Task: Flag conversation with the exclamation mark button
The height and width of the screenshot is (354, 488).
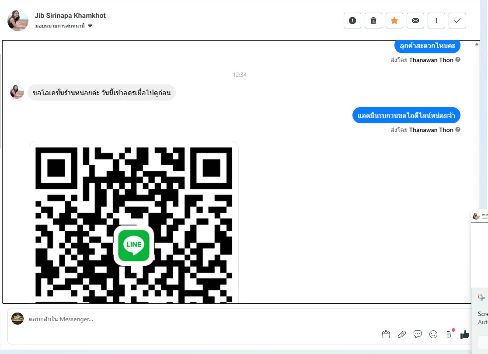Action: tap(436, 21)
